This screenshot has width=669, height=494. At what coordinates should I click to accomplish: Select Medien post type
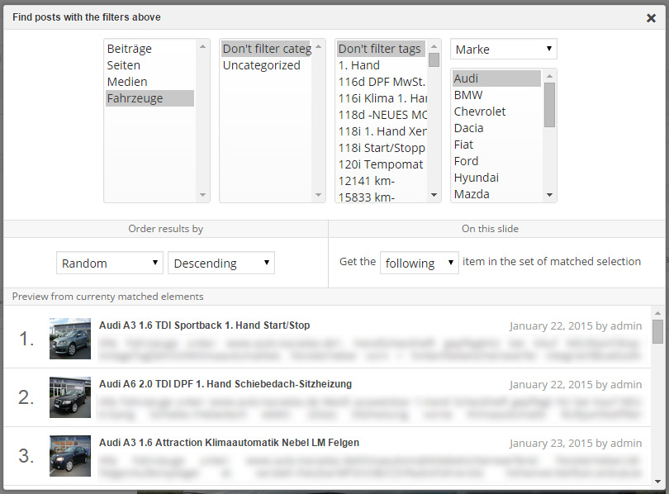(x=149, y=82)
